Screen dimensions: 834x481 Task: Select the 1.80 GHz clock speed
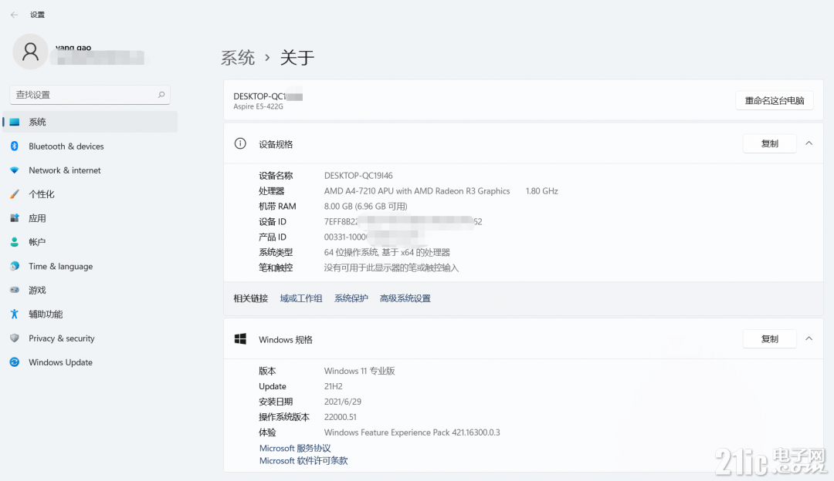[542, 191]
